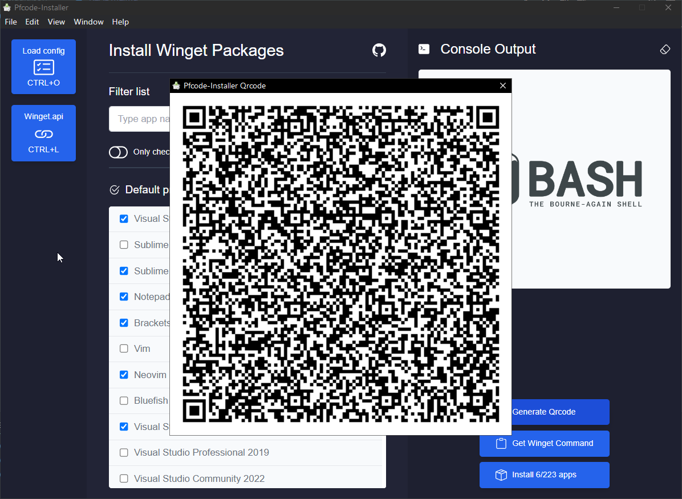
Task: Minimize the Pfcode-Installer window
Action: coord(616,7)
